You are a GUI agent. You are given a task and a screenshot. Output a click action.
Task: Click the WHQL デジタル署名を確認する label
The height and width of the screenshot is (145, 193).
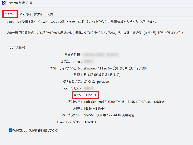pos(36,130)
